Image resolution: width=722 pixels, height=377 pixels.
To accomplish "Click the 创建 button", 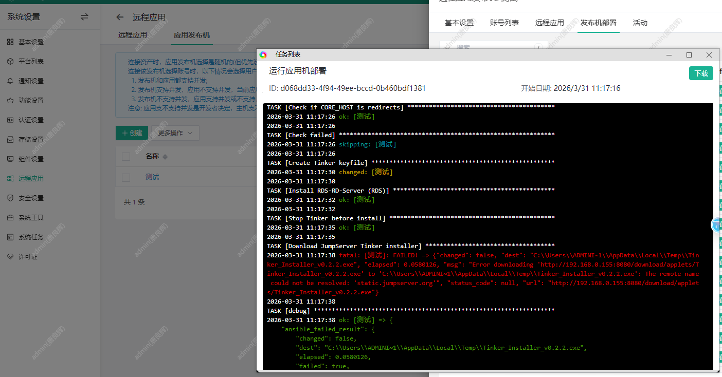I will click(x=132, y=133).
